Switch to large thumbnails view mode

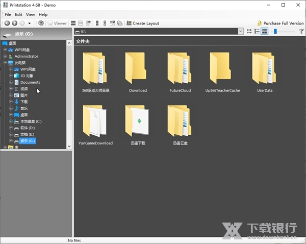[265, 32]
